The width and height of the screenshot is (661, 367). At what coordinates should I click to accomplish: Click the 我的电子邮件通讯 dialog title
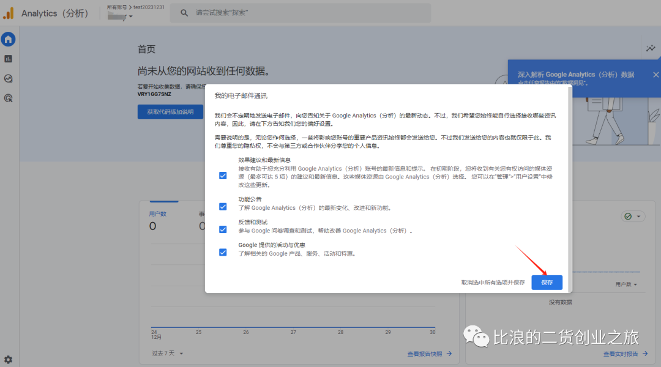click(x=241, y=95)
